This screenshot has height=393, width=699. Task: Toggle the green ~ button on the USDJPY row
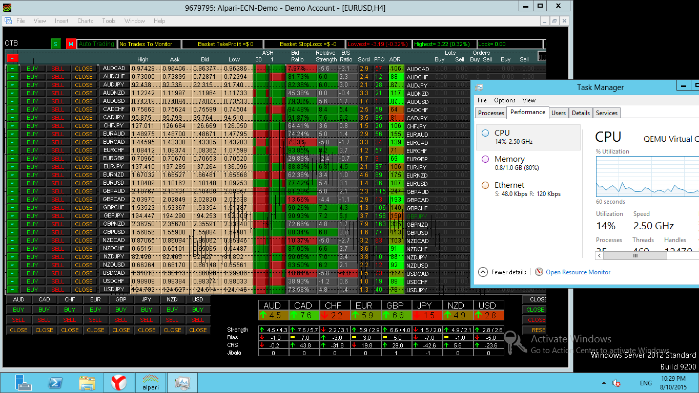[13, 290]
